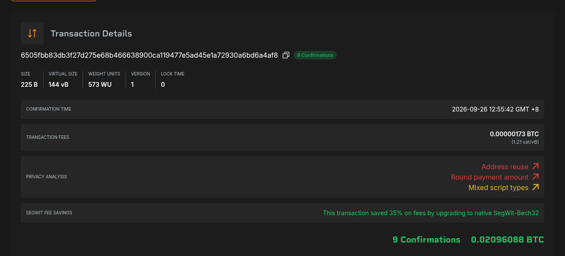This screenshot has width=565, height=256.
Task: Copy the transaction hash with the copy icon
Action: click(286, 55)
